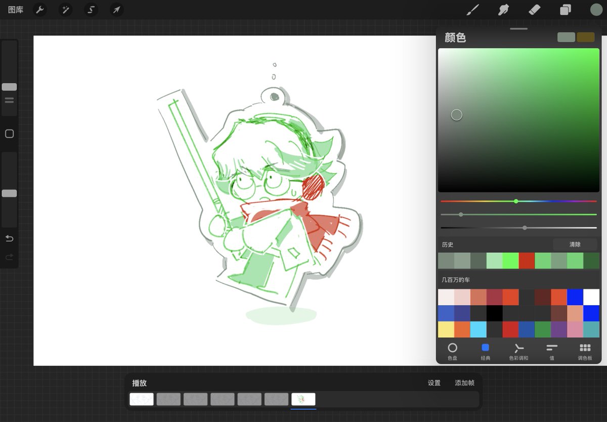
Task: Tap the 颜色 panel title
Action: pyautogui.click(x=455, y=37)
